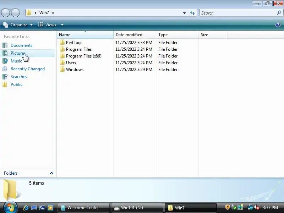
Task: Open the Windows Start orb
Action: coord(10,207)
